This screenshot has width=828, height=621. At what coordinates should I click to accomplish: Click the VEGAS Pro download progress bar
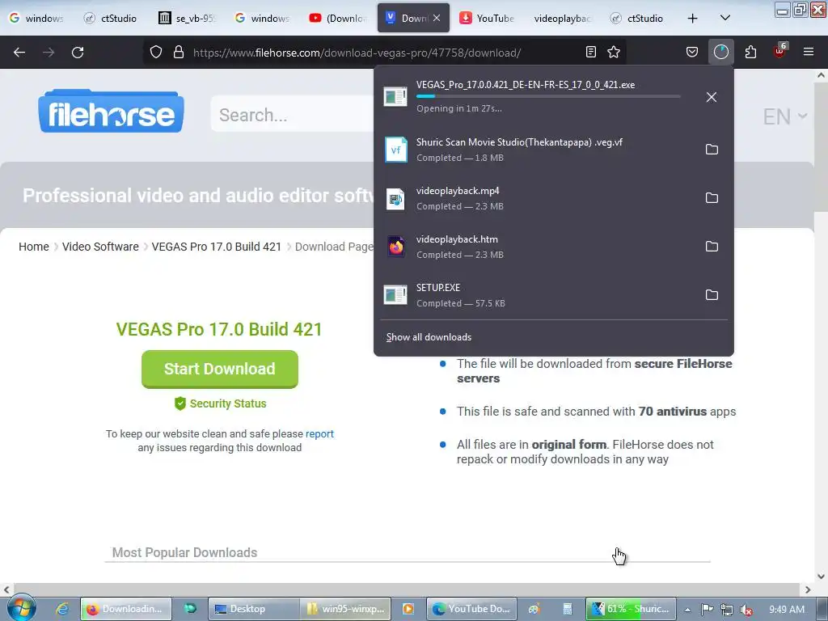548,96
